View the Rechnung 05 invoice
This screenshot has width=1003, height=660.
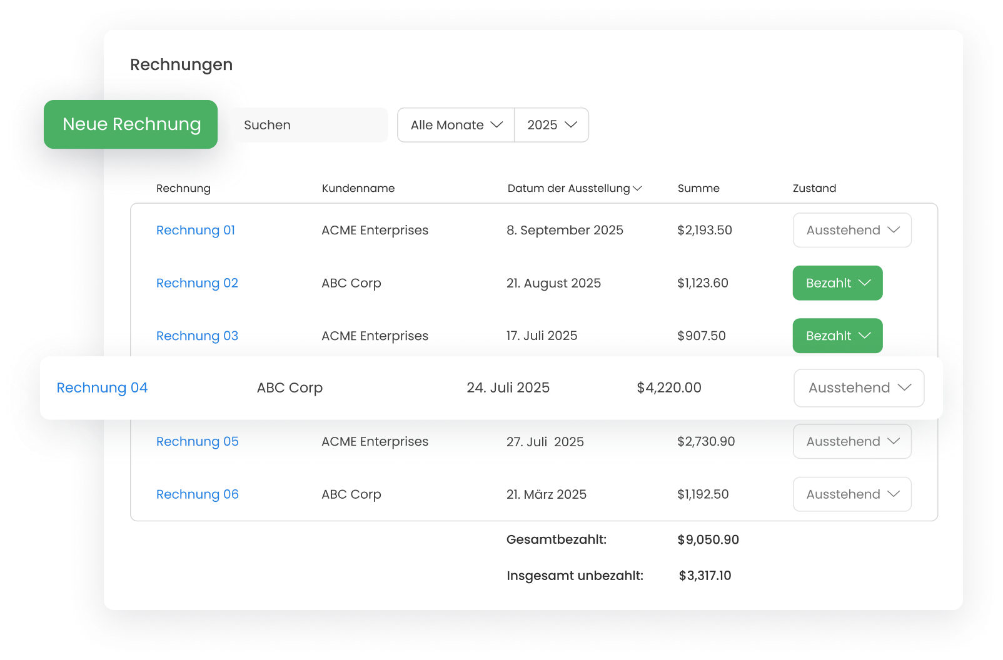(x=197, y=441)
